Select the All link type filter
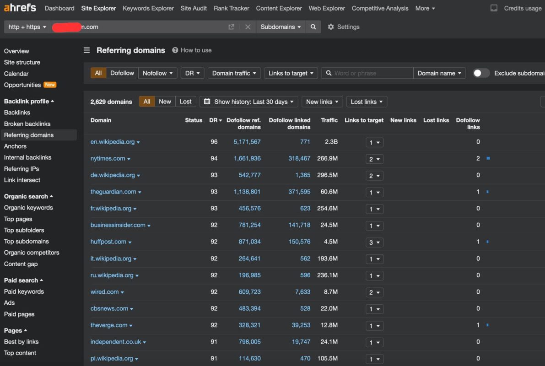Viewport: 545px width, 366px height. (98, 73)
